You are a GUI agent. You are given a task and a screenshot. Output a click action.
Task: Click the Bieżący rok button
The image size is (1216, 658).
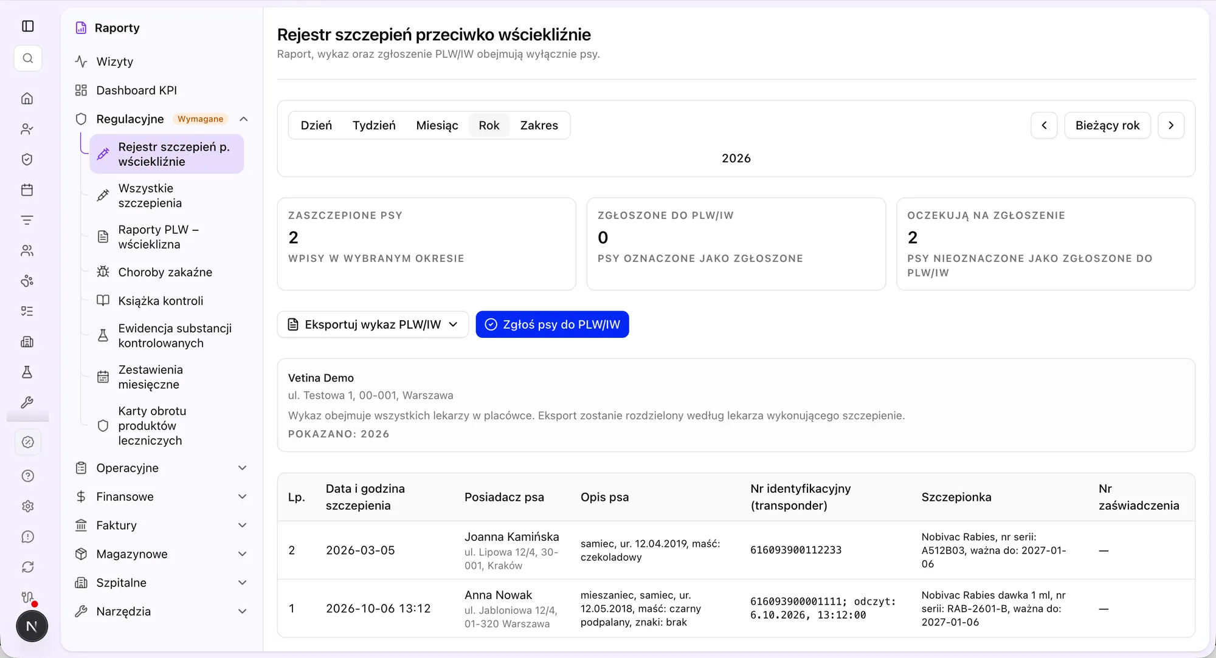click(1107, 125)
